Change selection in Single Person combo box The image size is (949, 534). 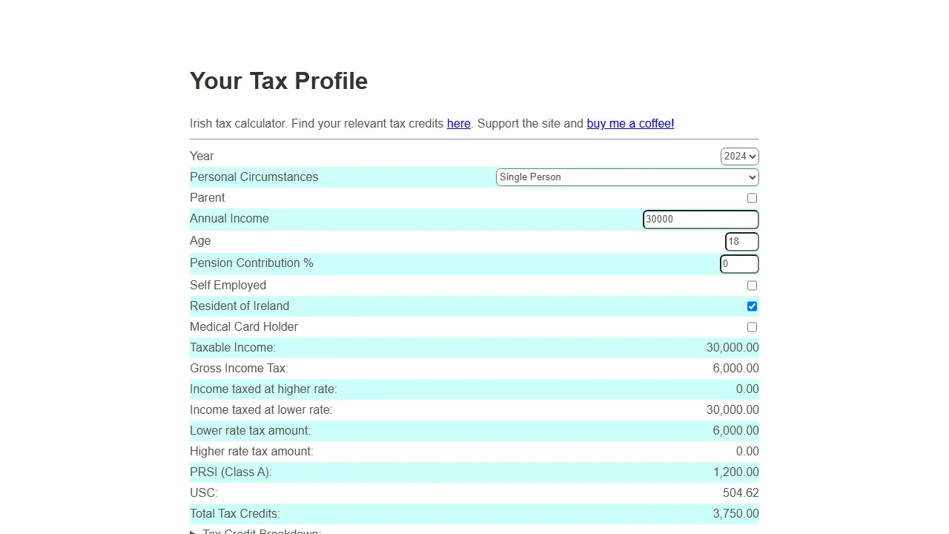(x=626, y=177)
